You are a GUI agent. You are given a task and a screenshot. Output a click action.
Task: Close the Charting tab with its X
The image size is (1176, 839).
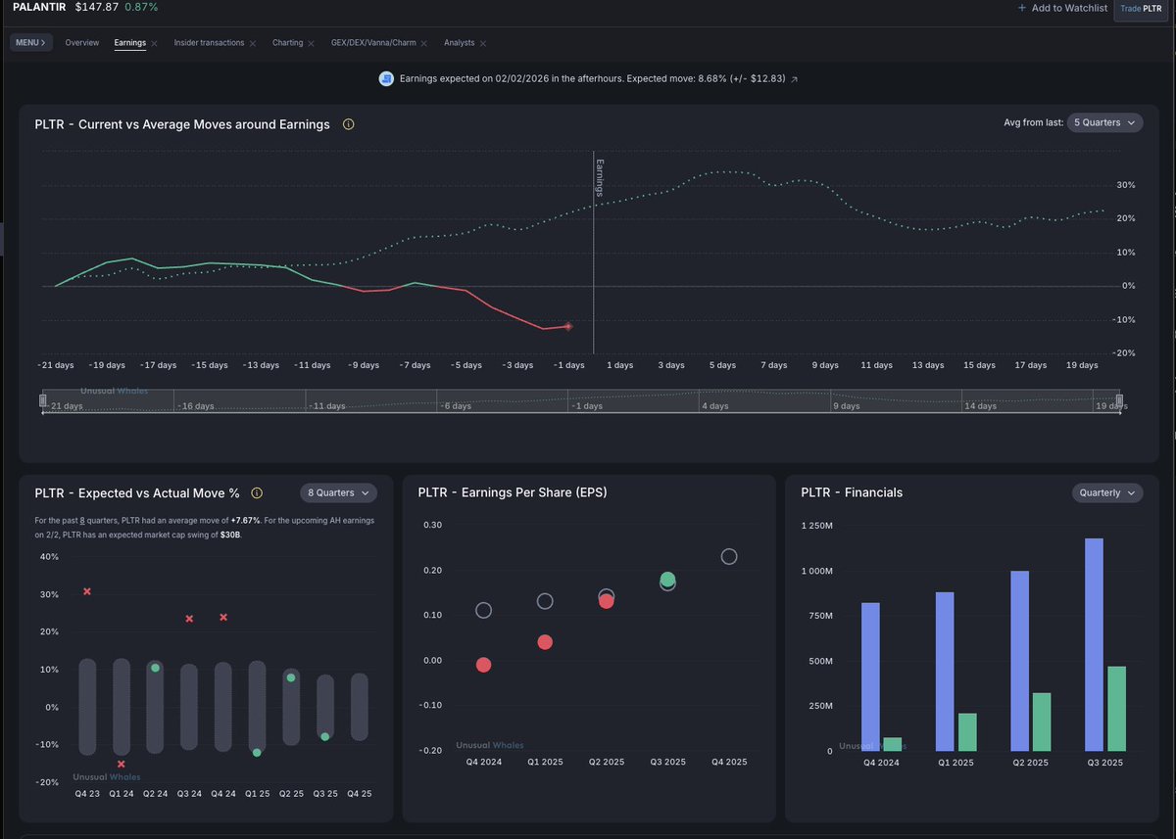[312, 43]
